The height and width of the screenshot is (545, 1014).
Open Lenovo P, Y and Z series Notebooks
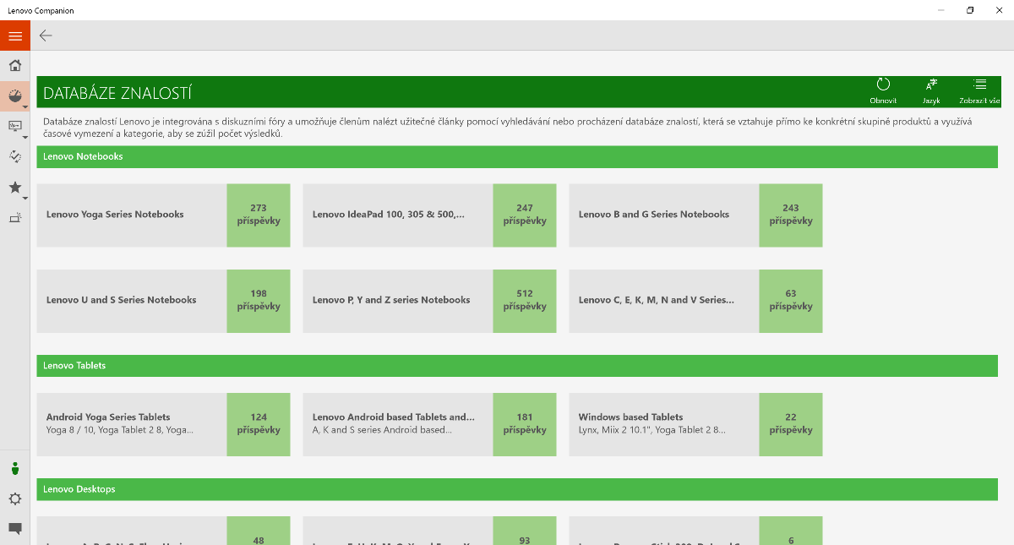(398, 300)
